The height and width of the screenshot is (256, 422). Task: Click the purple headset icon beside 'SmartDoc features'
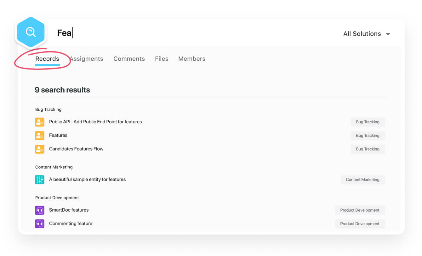(39, 210)
